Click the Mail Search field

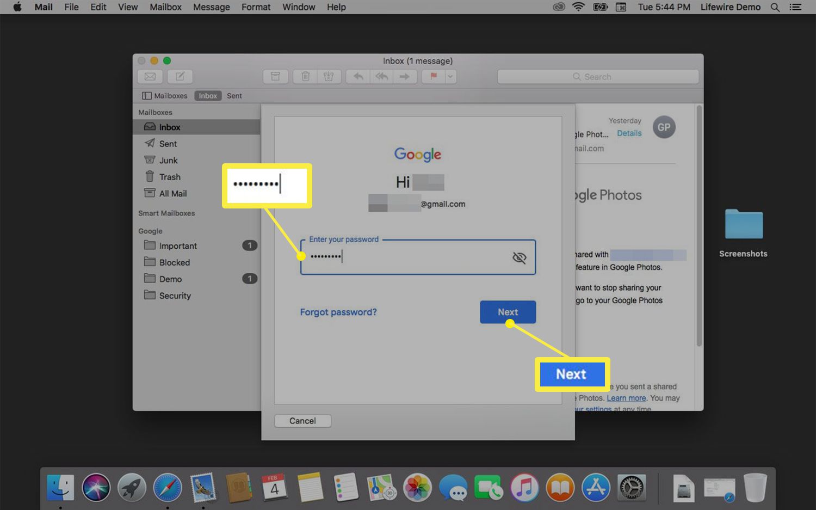pyautogui.click(x=598, y=77)
